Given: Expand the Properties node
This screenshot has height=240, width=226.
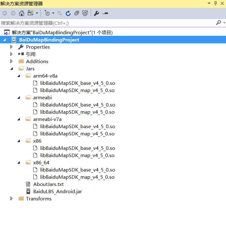Looking at the screenshot, I should tap(11, 47).
